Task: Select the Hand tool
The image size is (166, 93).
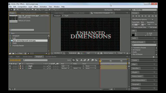Action: pos(15,10)
